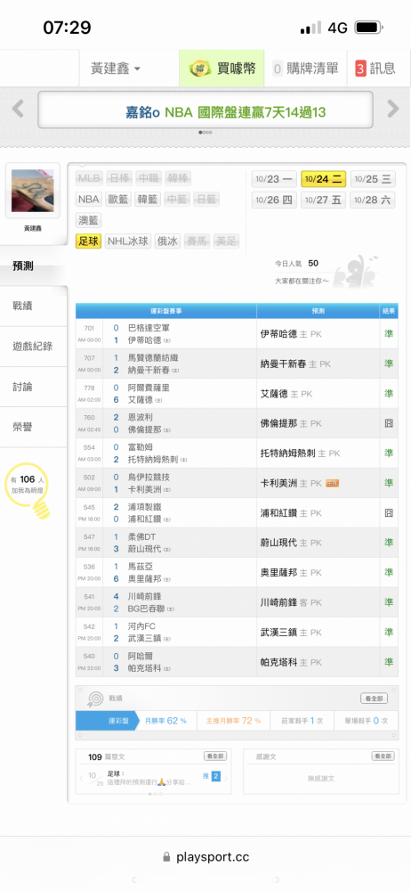Open messages with red 3 badge
Screen dimensions: 411x891
point(375,69)
